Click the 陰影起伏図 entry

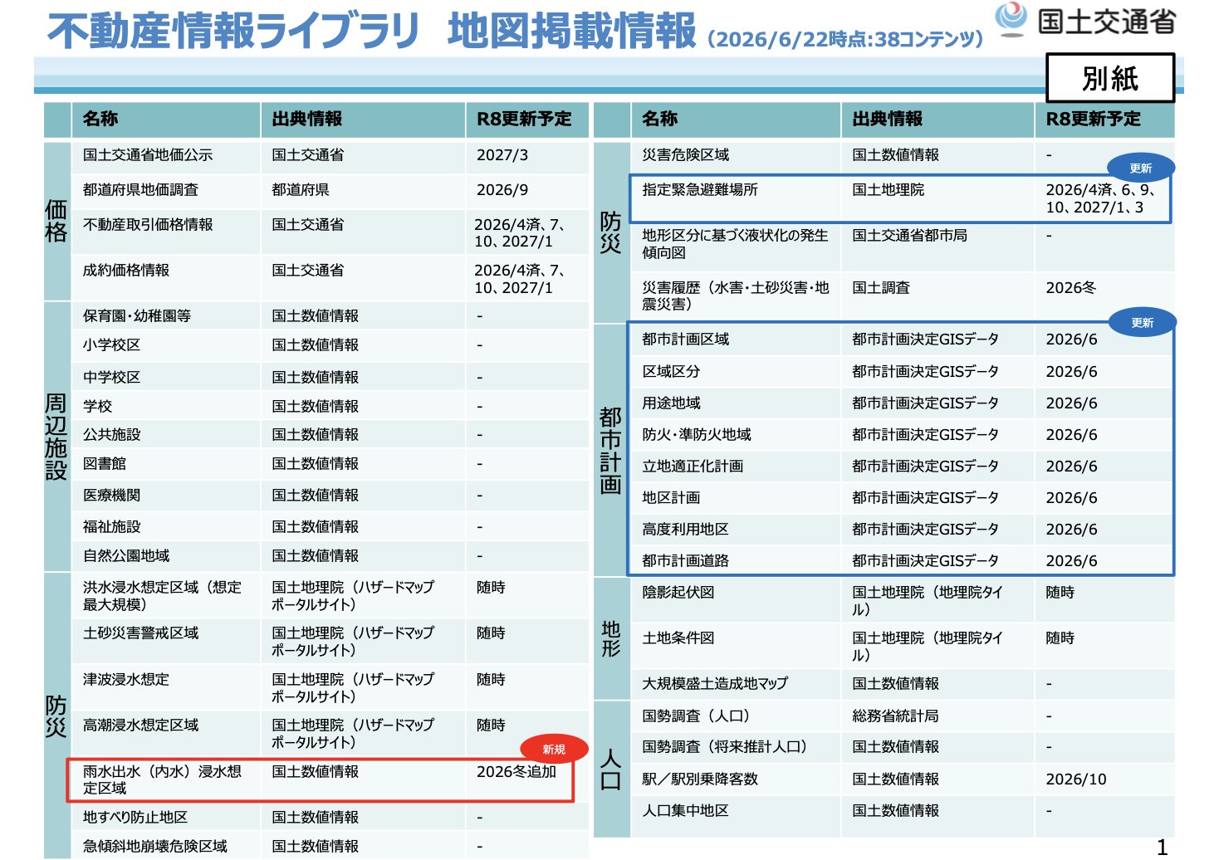678,593
